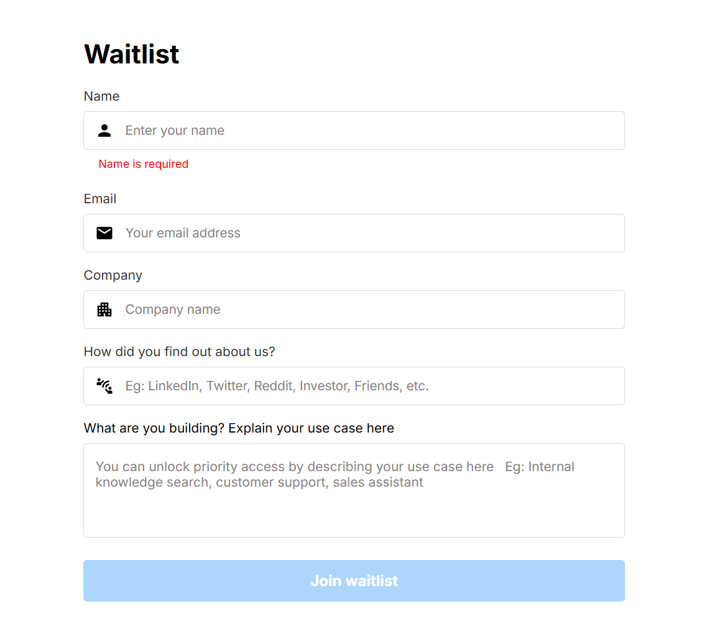Click the 'Name' field label
Screen dimensions: 717x642
coord(101,96)
